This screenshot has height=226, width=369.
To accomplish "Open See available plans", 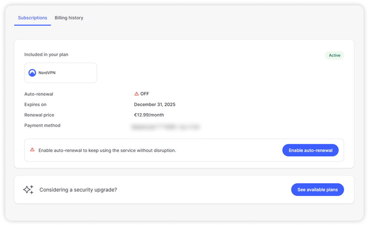I will pos(317,190).
